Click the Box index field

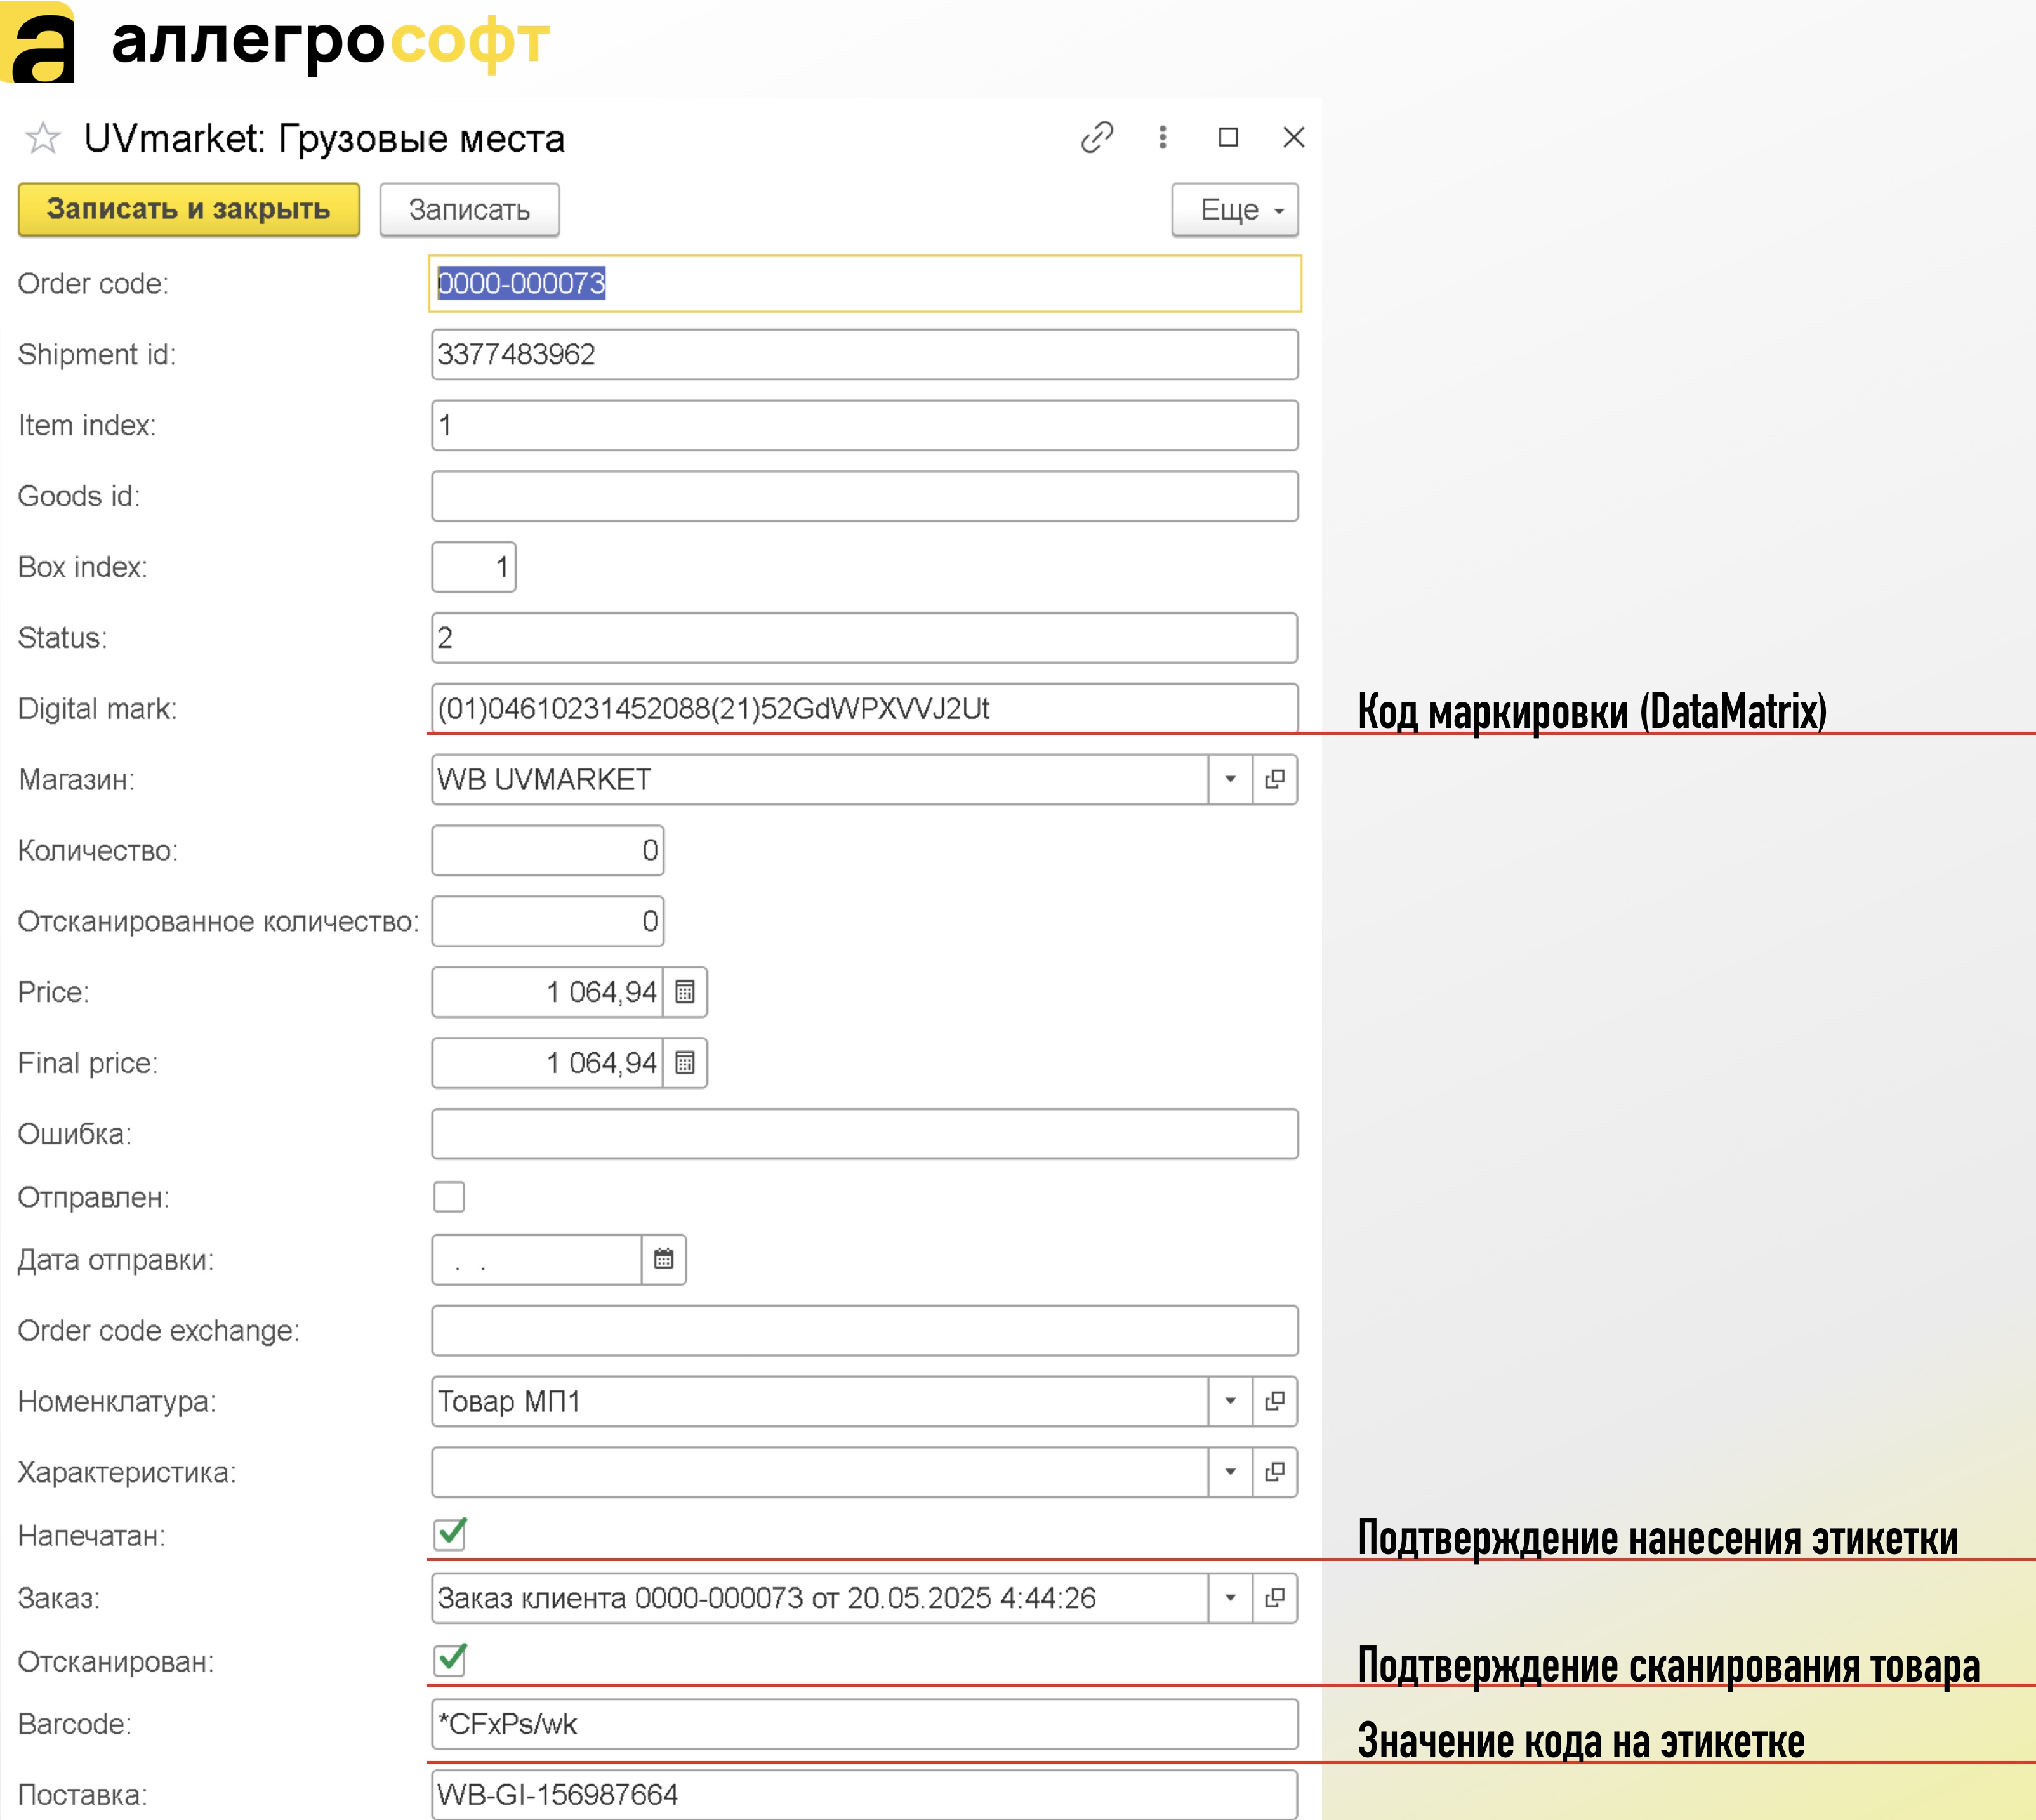[x=474, y=567]
